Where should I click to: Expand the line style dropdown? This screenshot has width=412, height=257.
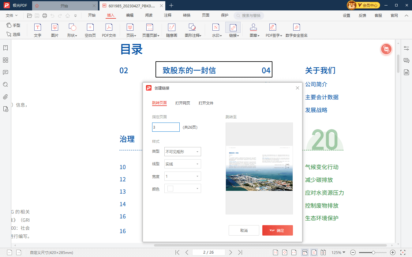pos(183,164)
